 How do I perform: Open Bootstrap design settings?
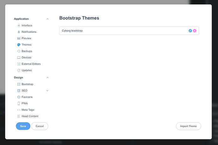pos(27,84)
